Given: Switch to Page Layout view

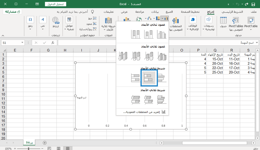Looking at the screenshot, I should (59, 148).
